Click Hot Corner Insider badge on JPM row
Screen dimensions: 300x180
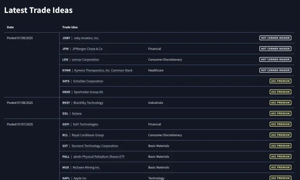click(275, 49)
